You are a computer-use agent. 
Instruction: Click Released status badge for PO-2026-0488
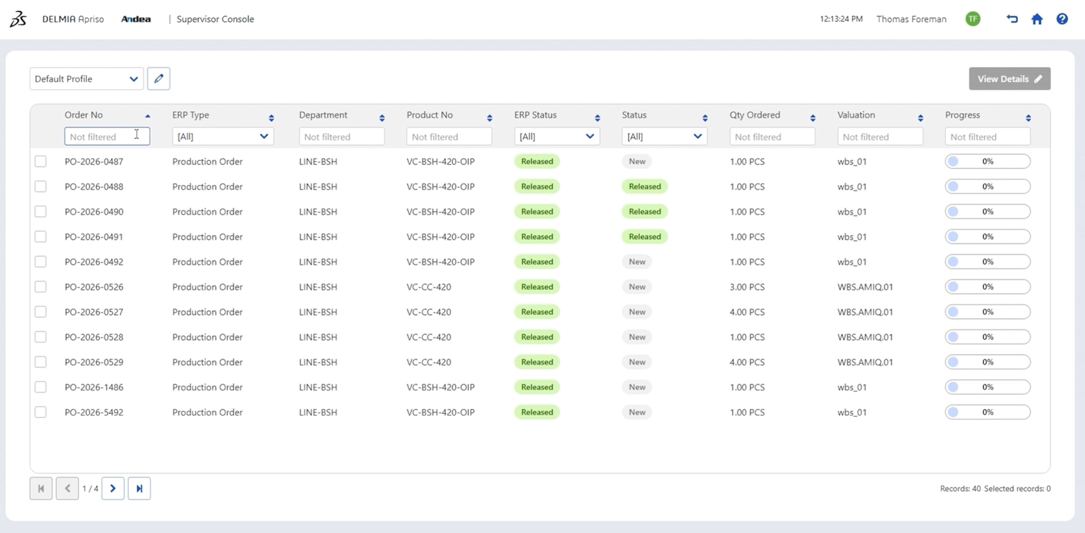click(x=645, y=186)
